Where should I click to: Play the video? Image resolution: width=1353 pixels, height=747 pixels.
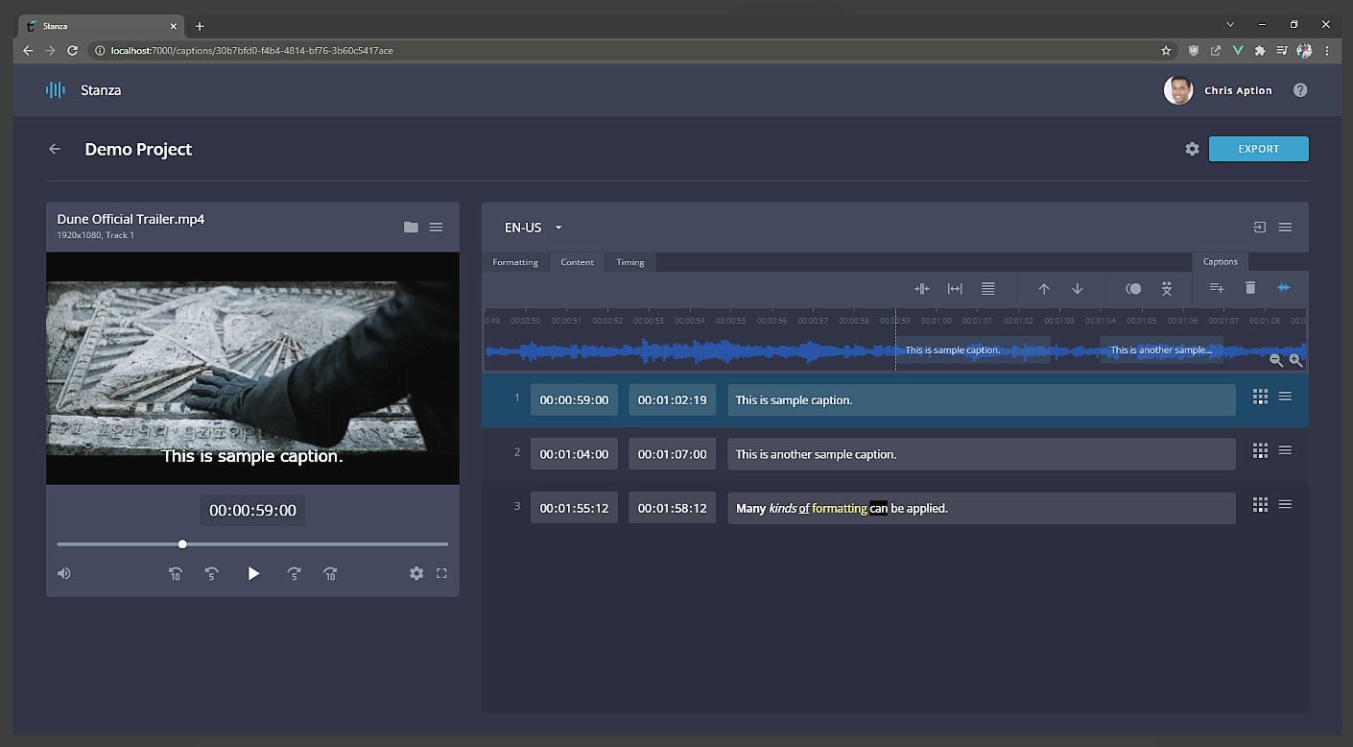[x=253, y=573]
